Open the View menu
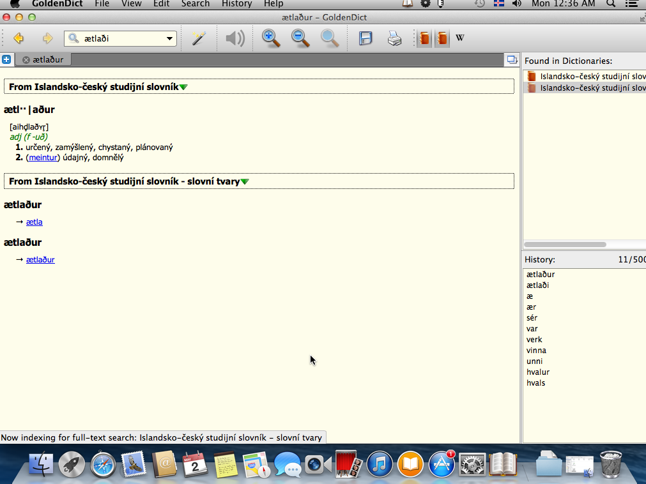Image resolution: width=646 pixels, height=484 pixels. 132,4
